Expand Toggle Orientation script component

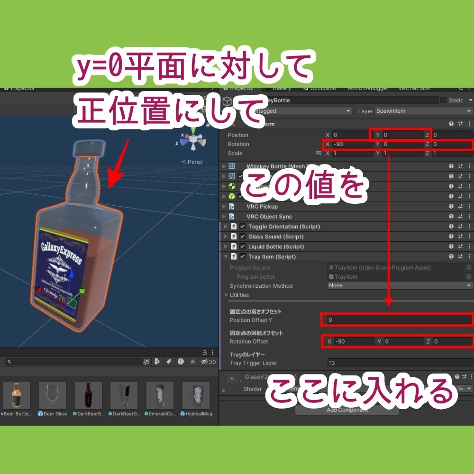click(226, 226)
